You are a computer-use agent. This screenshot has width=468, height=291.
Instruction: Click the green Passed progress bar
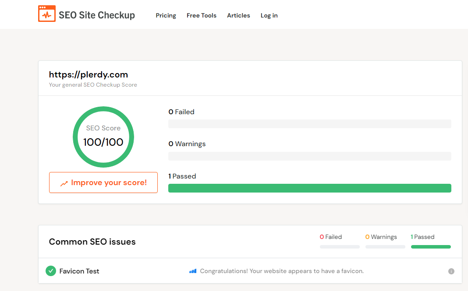point(310,188)
